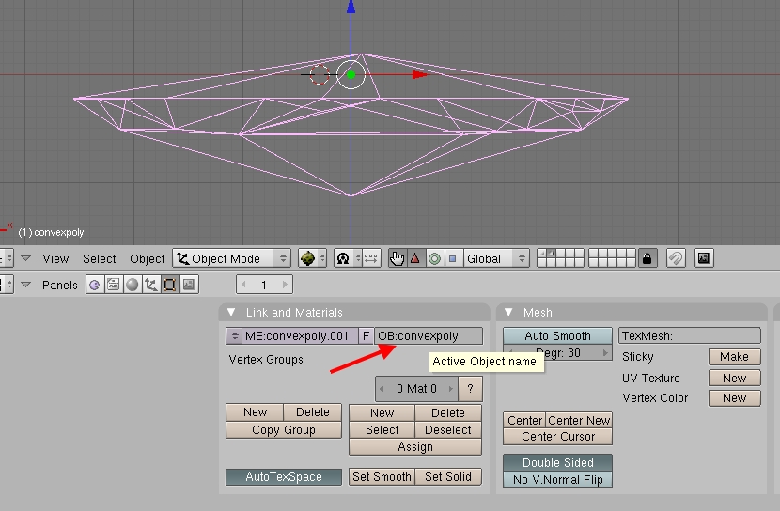
Task: Toggle the move object centers only icon
Action: pos(371,258)
